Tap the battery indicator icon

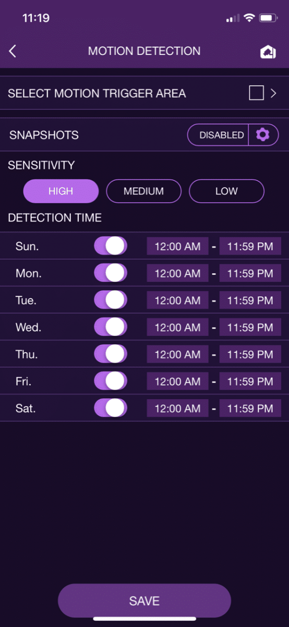pos(268,18)
